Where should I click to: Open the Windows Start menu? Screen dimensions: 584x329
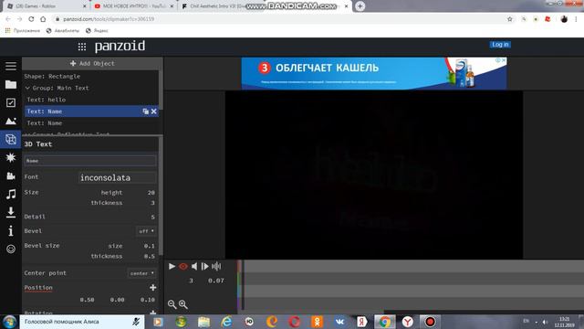(x=9, y=322)
